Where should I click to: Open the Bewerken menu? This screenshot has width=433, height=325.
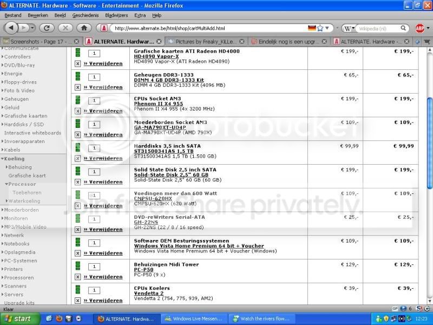coord(38,16)
